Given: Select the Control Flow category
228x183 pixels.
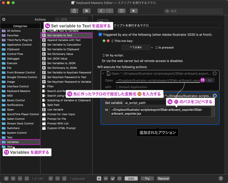Looking at the screenshot, I should tap(20, 54).
